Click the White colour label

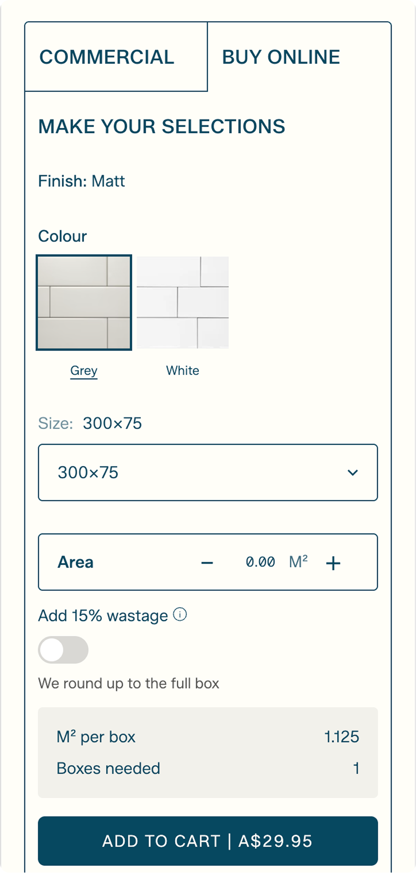click(x=183, y=371)
